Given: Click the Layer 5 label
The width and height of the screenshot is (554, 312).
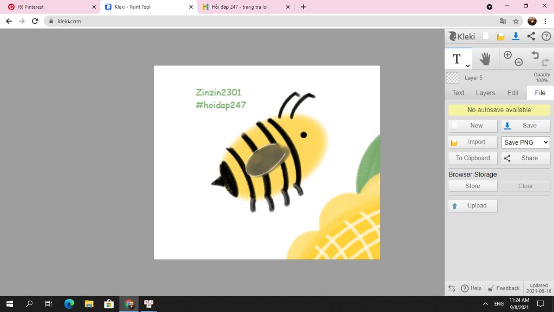Looking at the screenshot, I should [x=473, y=78].
